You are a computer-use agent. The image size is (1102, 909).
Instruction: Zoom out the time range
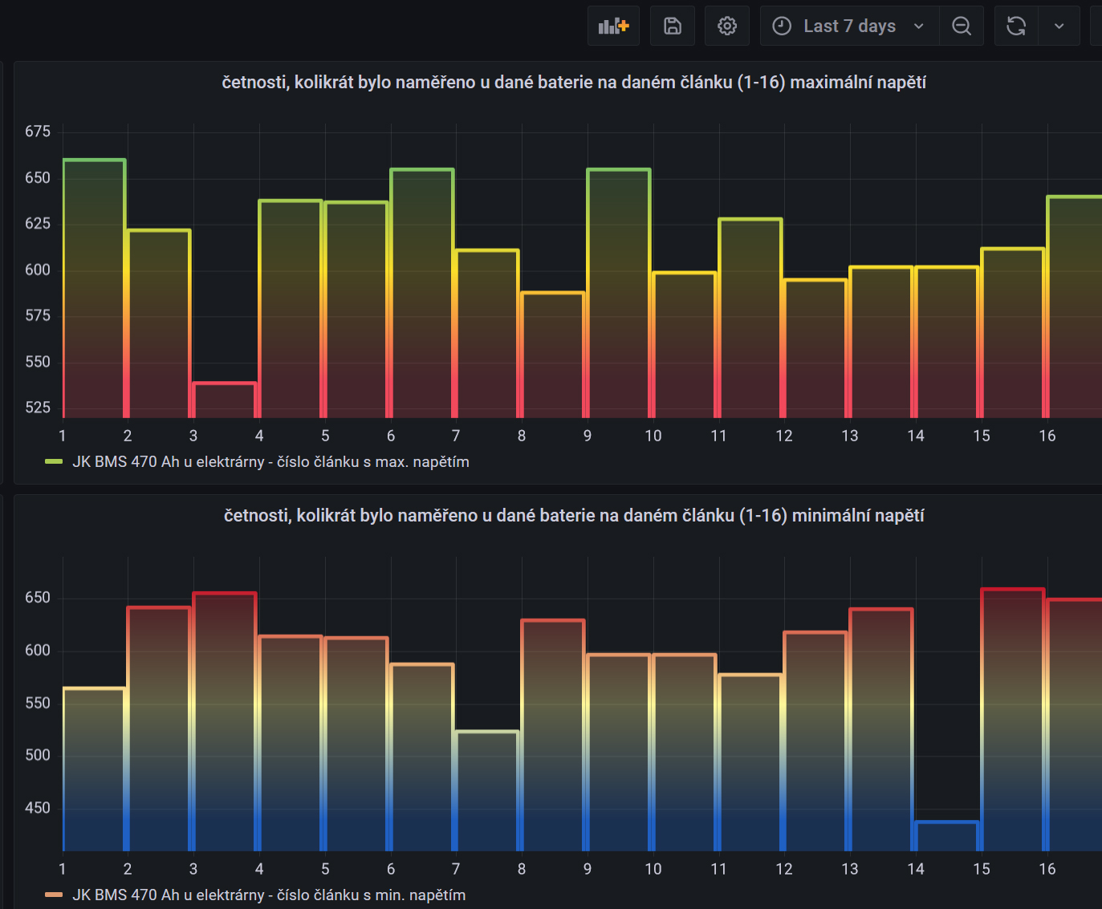point(962,26)
